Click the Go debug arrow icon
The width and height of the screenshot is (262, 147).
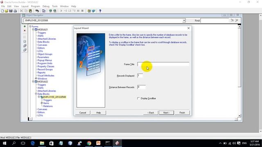point(61,11)
